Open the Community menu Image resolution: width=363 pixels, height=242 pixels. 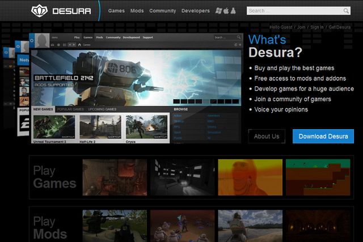pyautogui.click(x=163, y=11)
